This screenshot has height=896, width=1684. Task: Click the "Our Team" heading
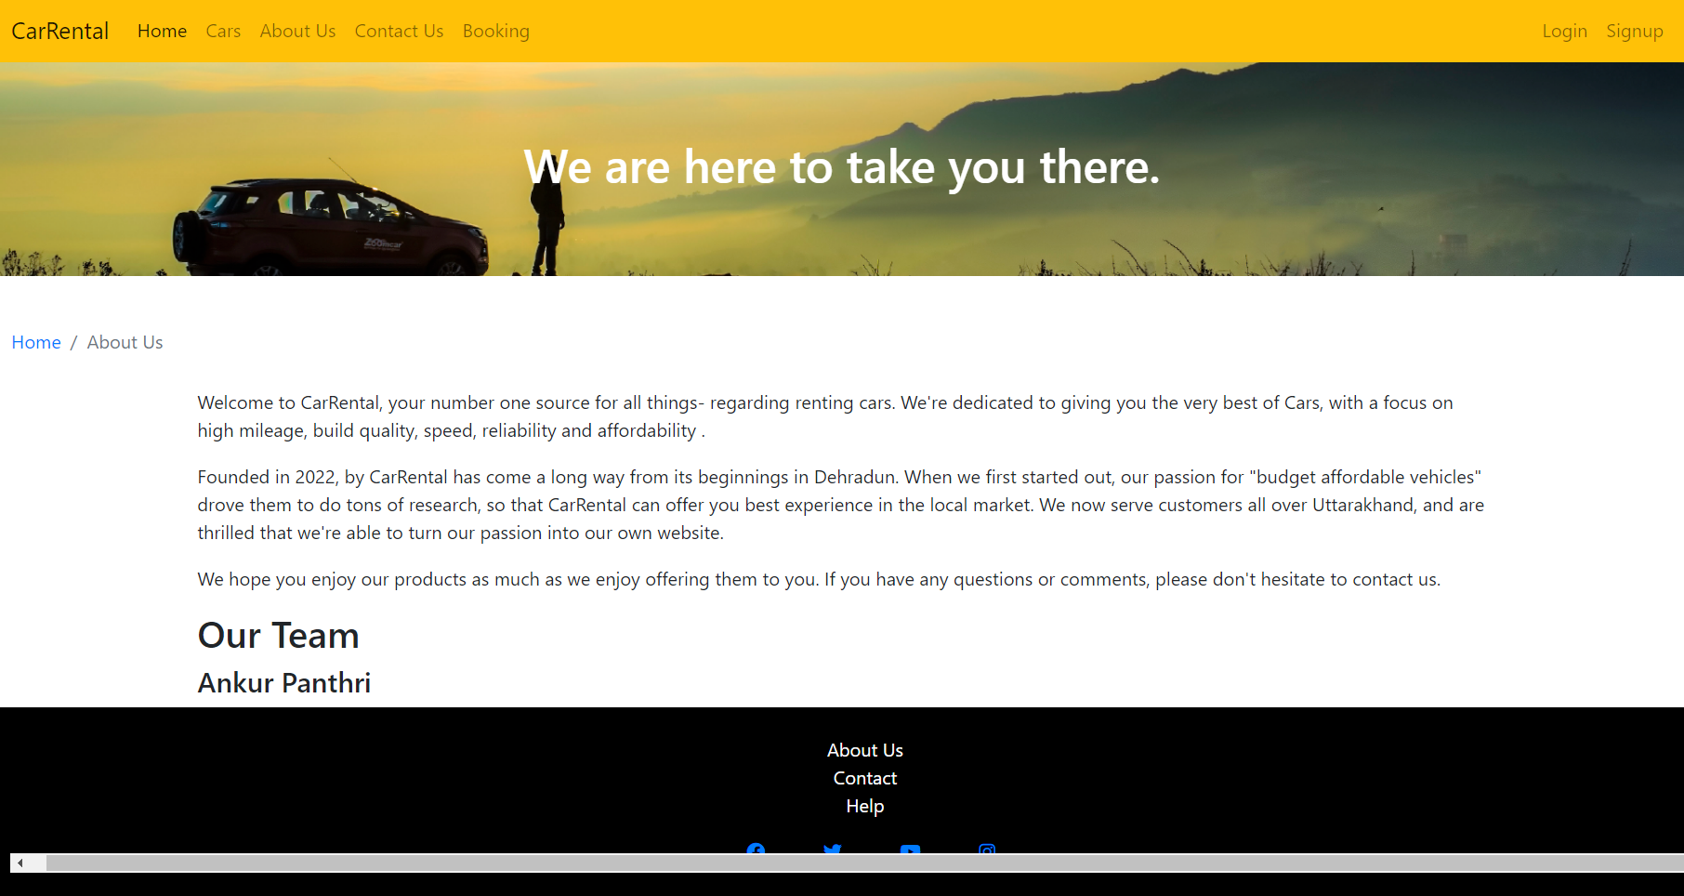[278, 636]
